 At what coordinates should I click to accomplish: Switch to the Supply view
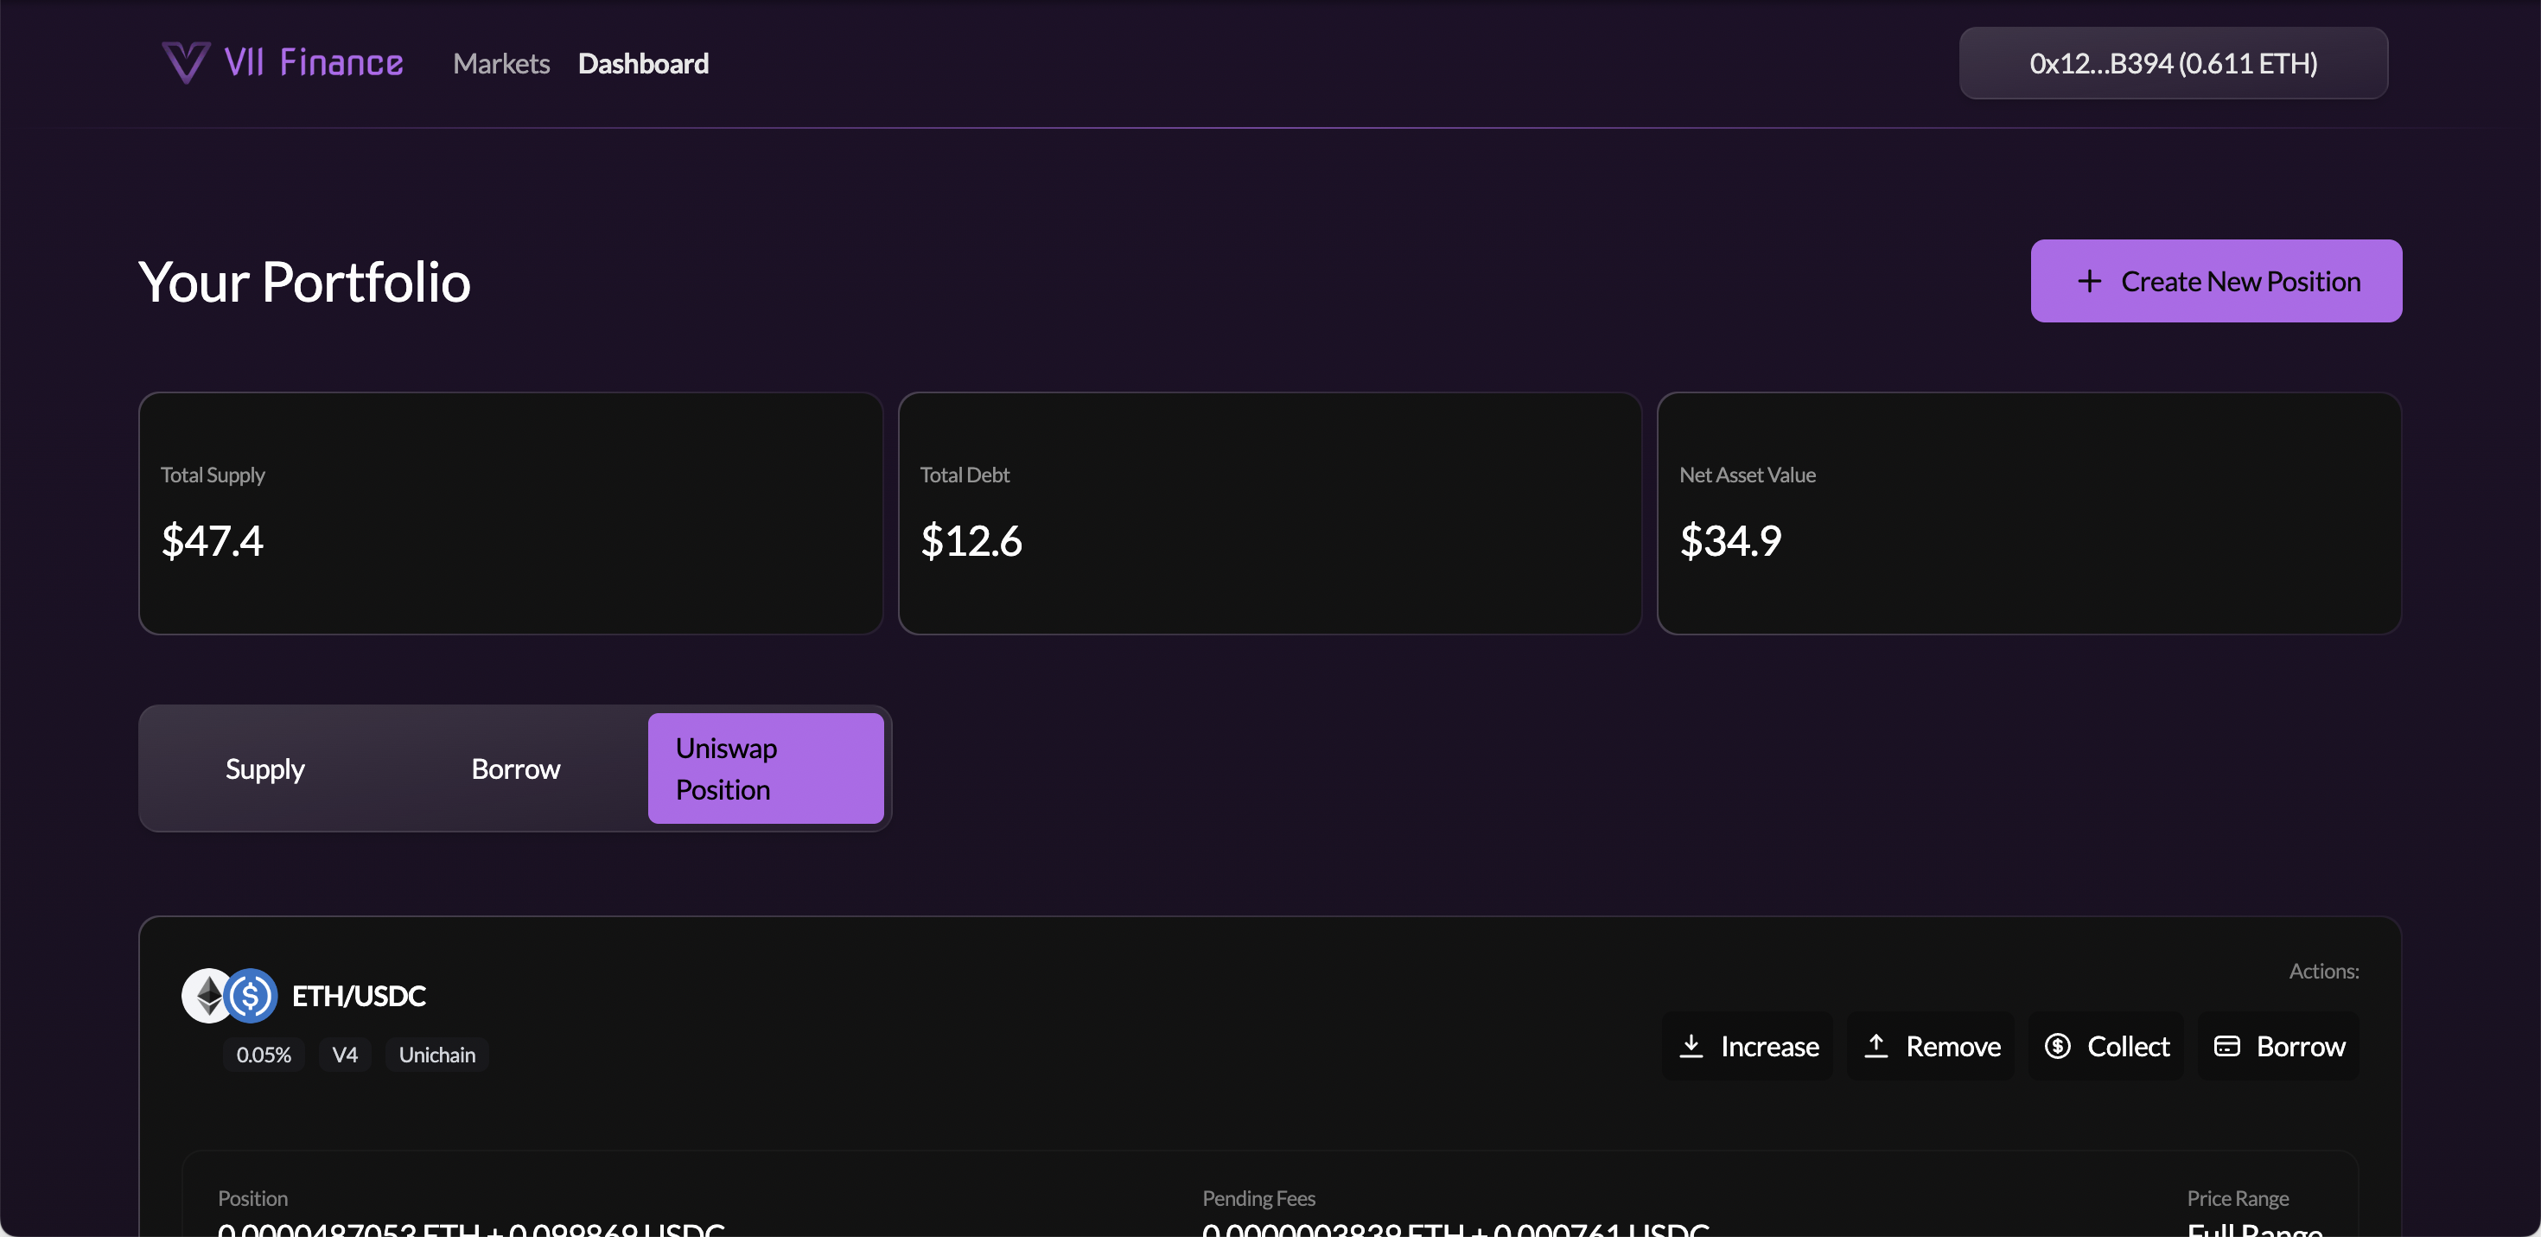point(265,768)
